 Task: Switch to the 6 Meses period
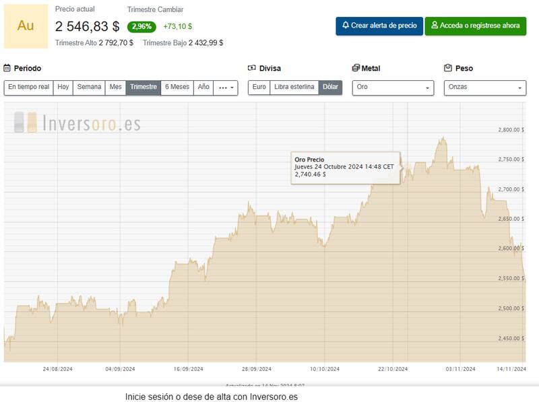(177, 88)
